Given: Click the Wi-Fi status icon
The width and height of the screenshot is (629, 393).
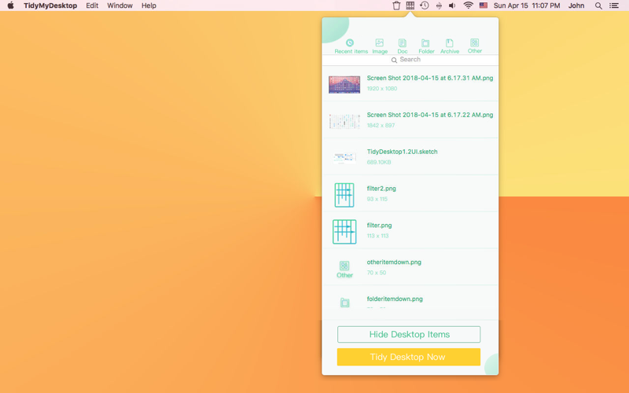Looking at the screenshot, I should 468,6.
